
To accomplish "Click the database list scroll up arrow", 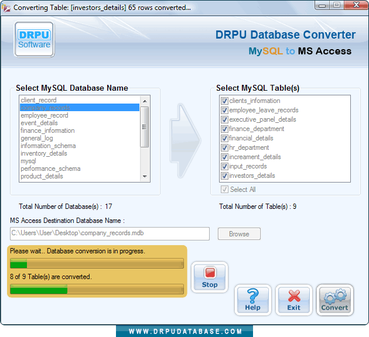I will pos(145,101).
